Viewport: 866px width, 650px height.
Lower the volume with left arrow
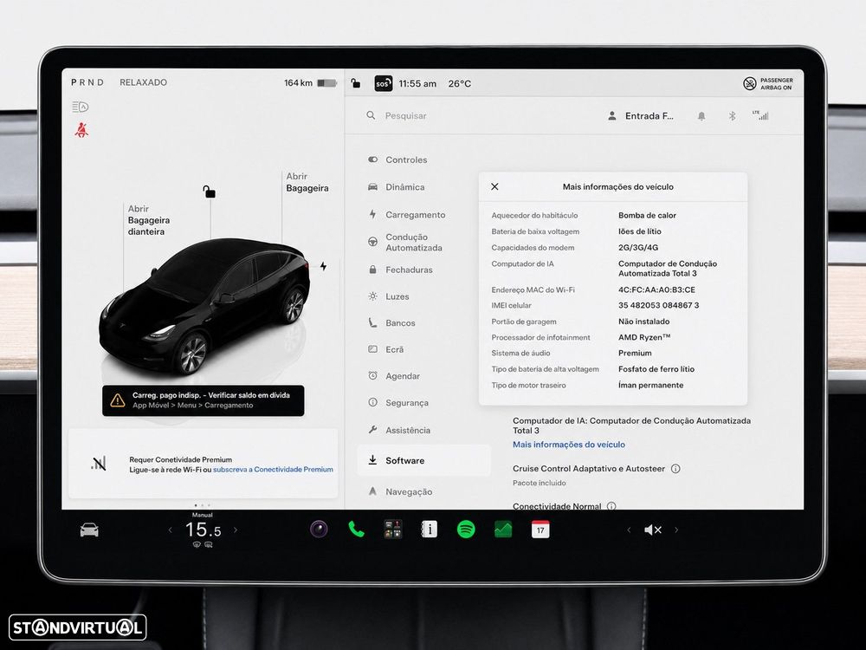tap(629, 530)
